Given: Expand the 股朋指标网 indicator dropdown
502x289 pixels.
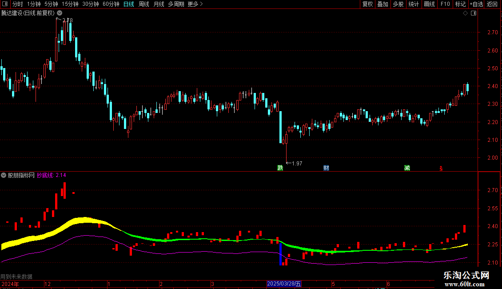Looking at the screenshot, I should coord(4,175).
